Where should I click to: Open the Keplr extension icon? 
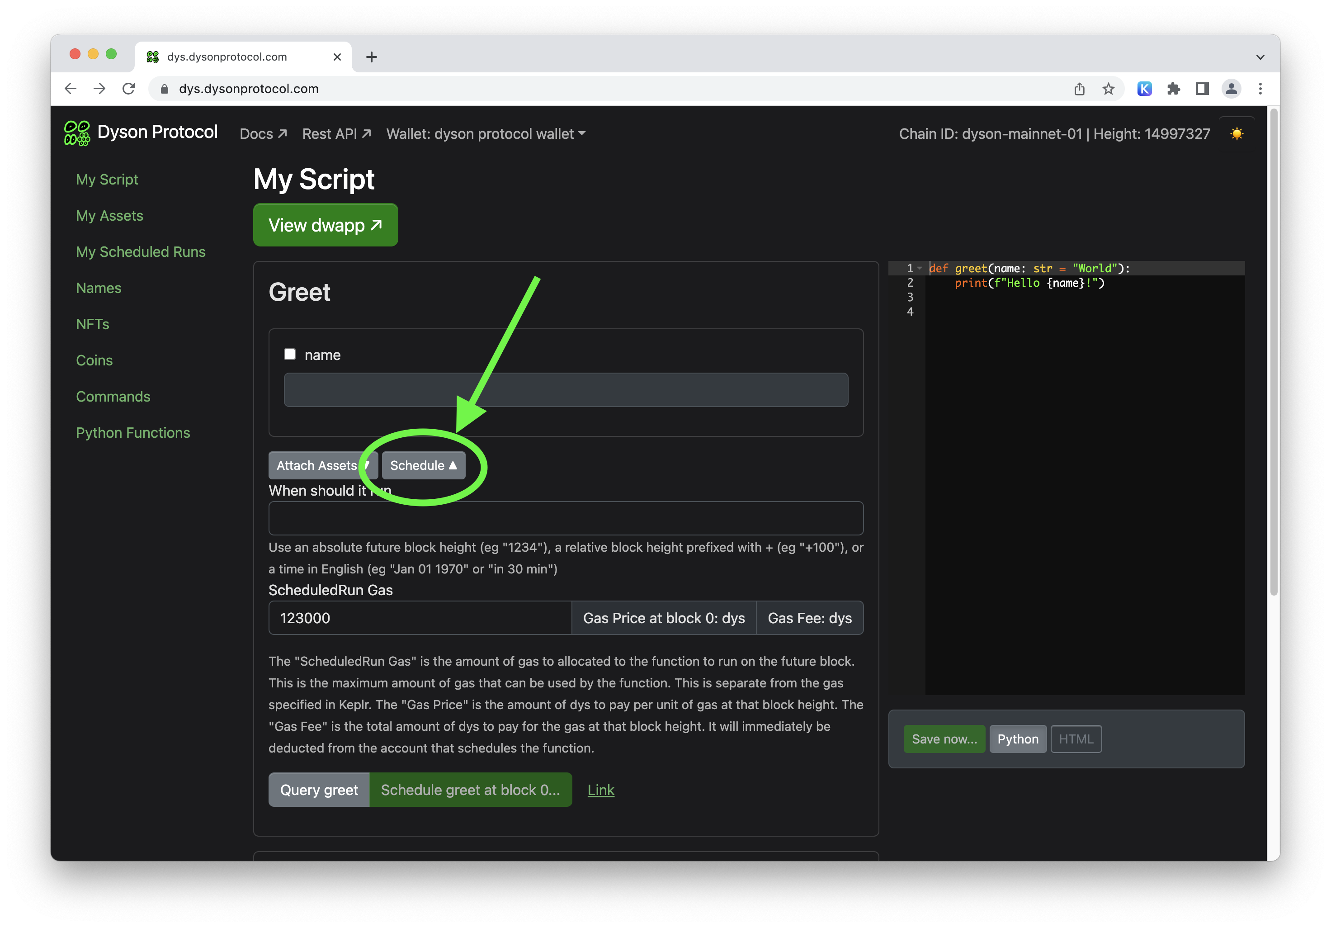tap(1144, 89)
